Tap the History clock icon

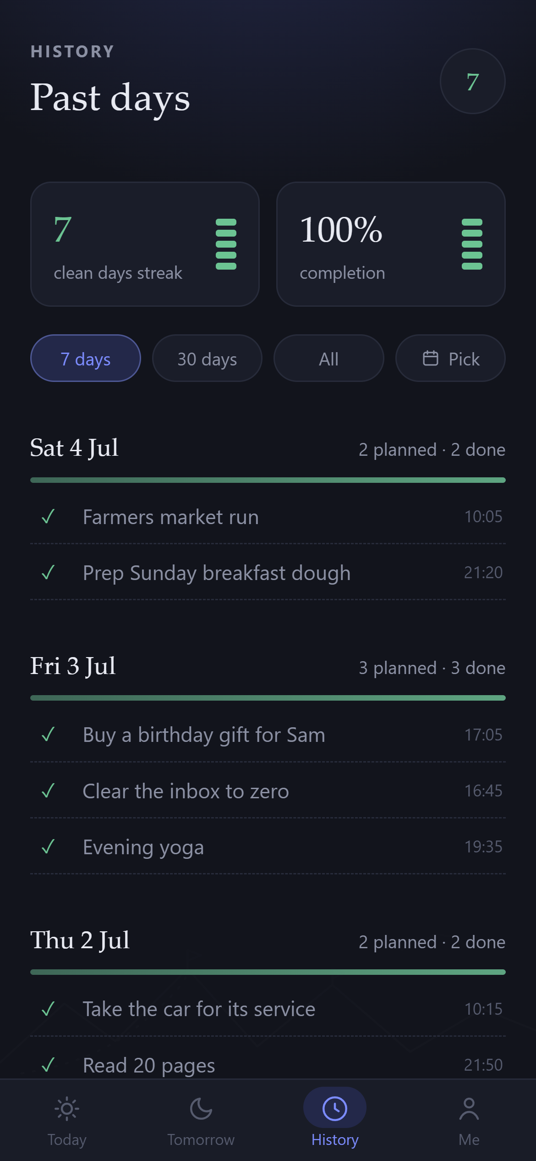pyautogui.click(x=335, y=1108)
